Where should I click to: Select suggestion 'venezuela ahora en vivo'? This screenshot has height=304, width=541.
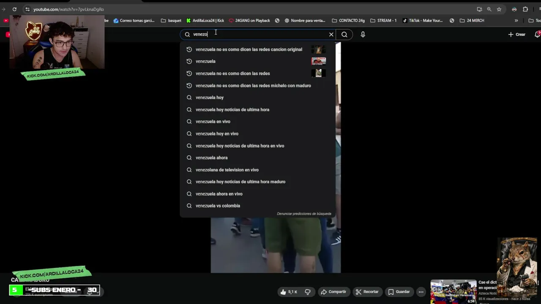pyautogui.click(x=257, y=194)
